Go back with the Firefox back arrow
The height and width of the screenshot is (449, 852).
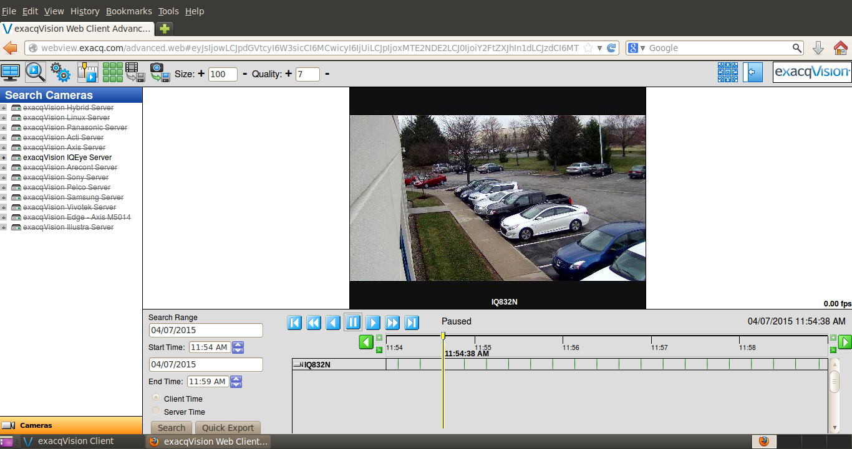[10, 48]
